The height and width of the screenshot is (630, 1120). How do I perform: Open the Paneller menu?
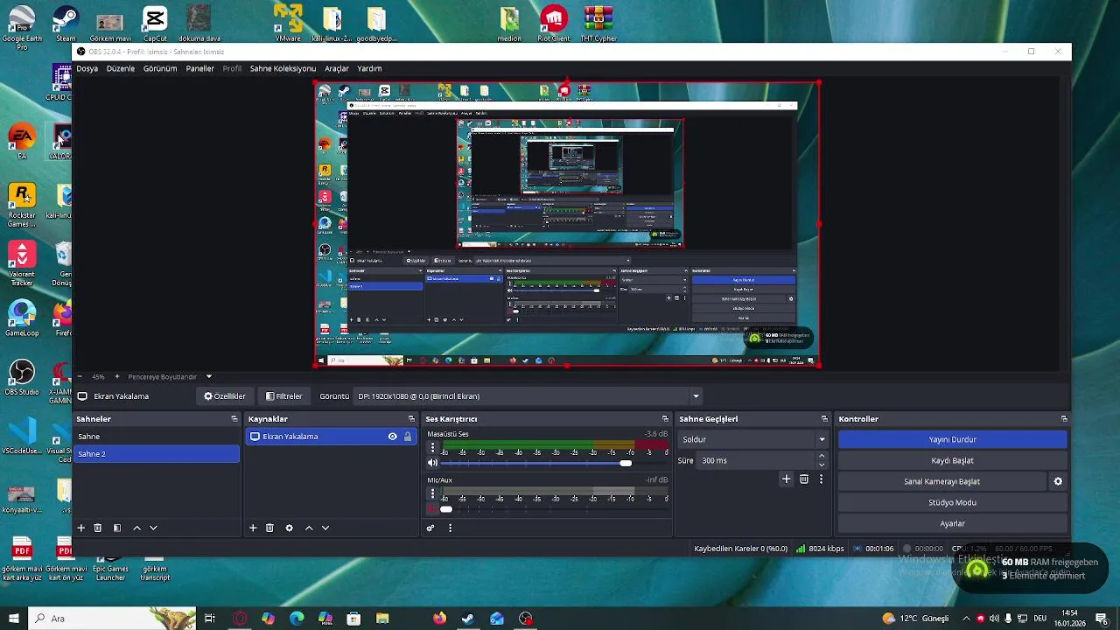(x=199, y=68)
